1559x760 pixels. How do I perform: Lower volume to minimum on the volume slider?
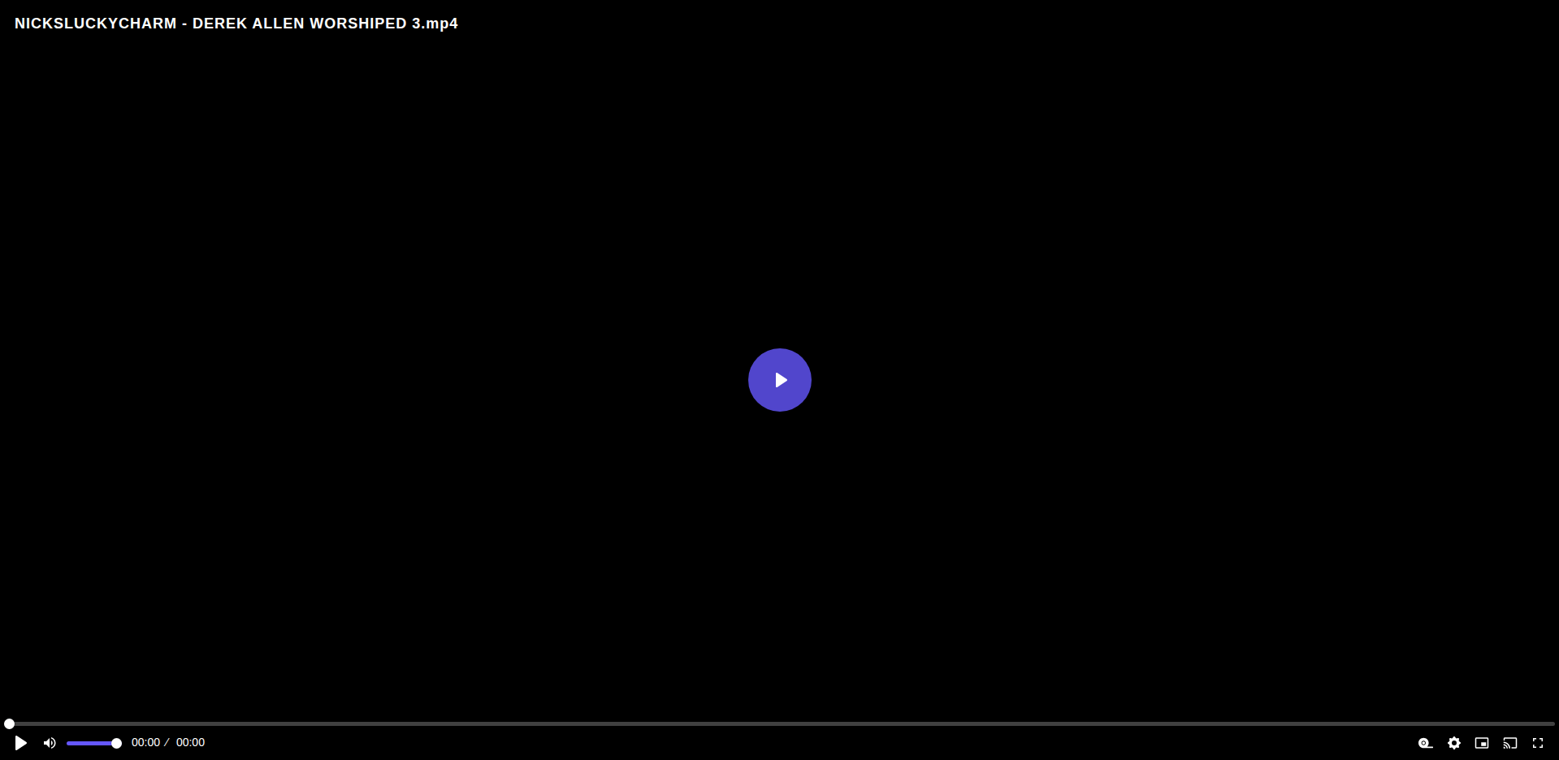[67, 743]
